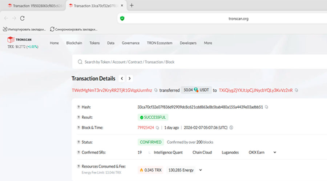Copy block number 79925424
This screenshot has height=181, width=327.
pos(157,127)
